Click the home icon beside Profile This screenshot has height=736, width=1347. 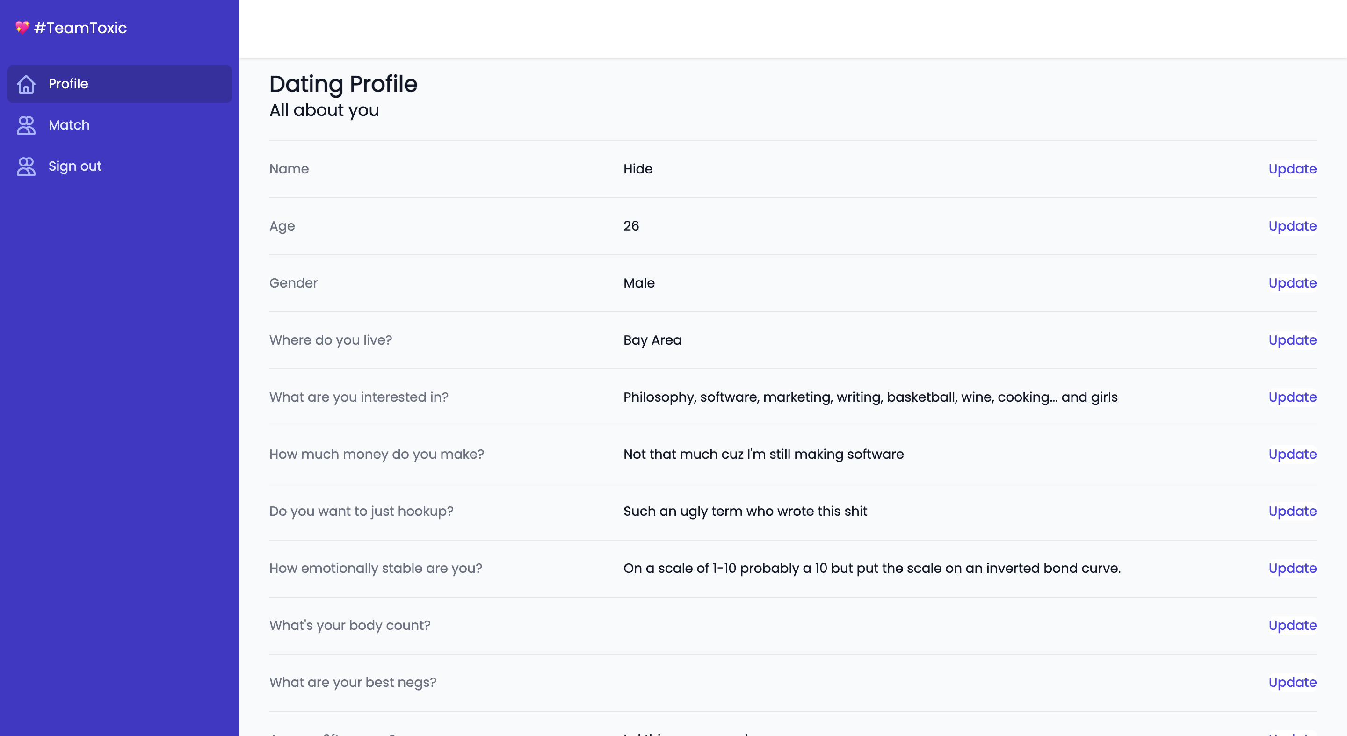(x=26, y=84)
